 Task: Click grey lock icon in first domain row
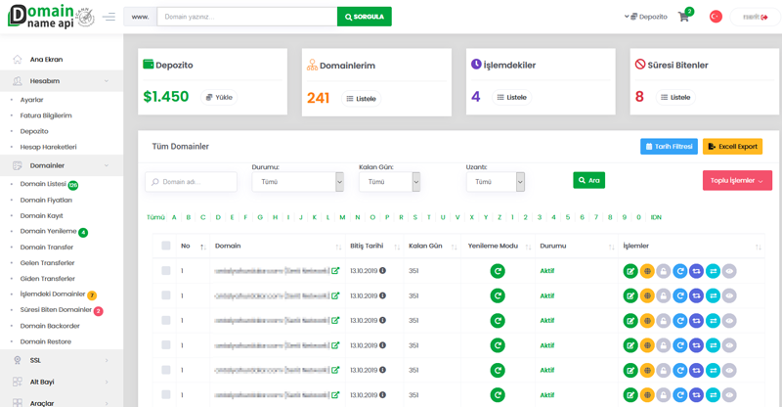point(664,271)
